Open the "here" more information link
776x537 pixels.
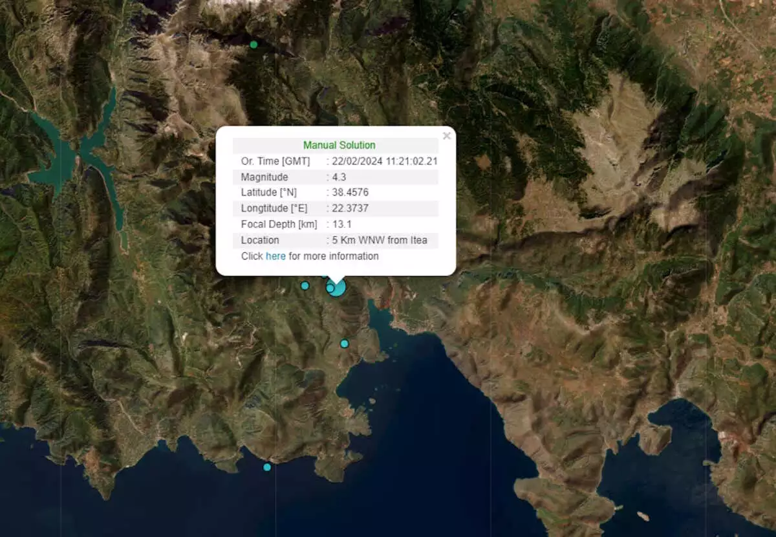coord(275,256)
